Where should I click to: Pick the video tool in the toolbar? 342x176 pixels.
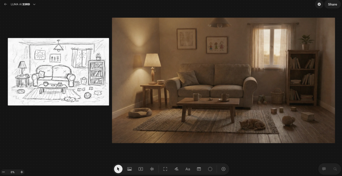coord(141,169)
